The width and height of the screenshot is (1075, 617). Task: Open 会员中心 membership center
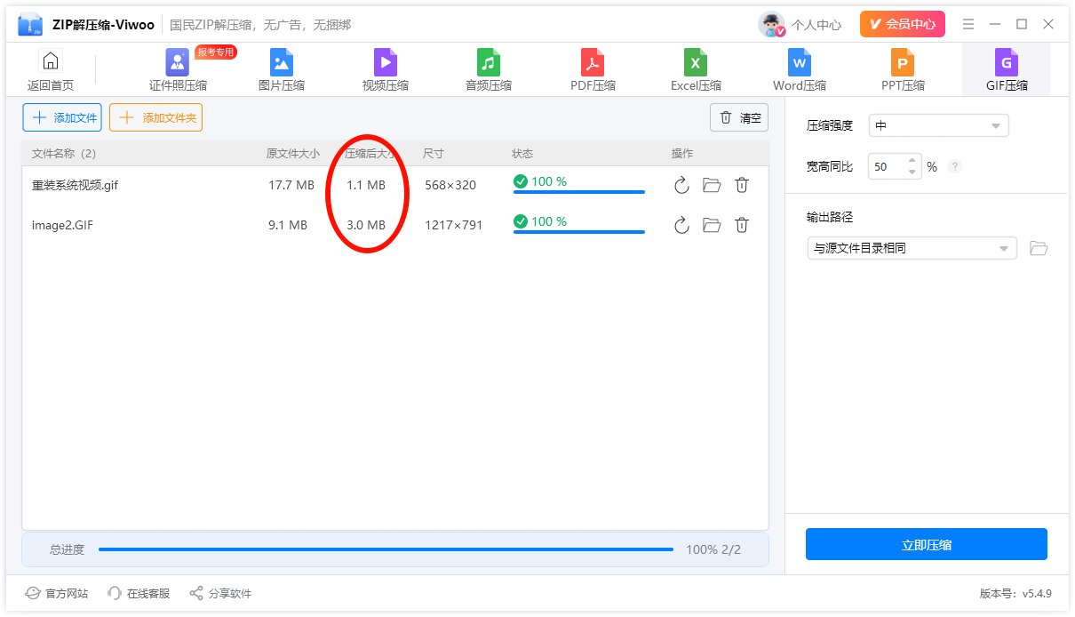click(x=902, y=24)
